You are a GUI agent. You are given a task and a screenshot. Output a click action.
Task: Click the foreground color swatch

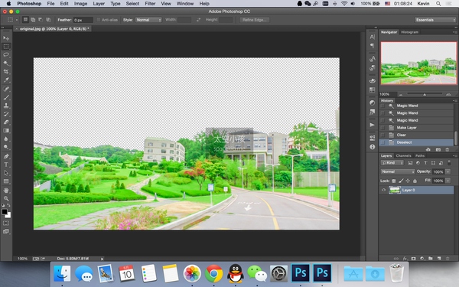[x=5, y=212]
